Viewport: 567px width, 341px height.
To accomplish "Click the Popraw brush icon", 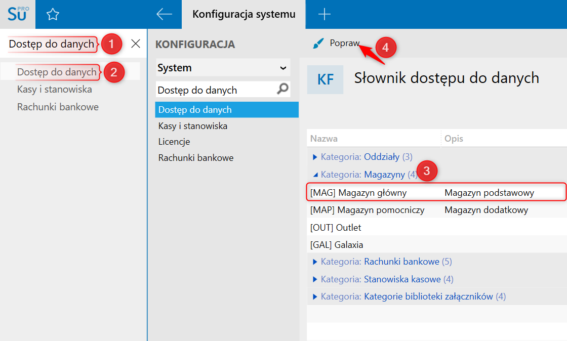I will [318, 44].
